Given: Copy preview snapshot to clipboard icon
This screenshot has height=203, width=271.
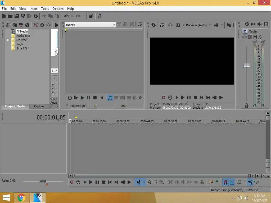Looking at the screenshot, I should coord(229,25).
